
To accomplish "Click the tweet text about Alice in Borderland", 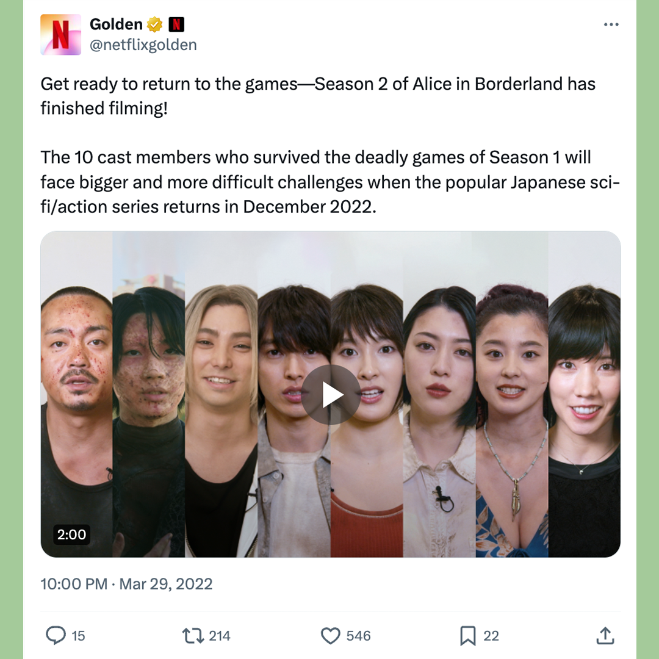I will click(x=330, y=145).
